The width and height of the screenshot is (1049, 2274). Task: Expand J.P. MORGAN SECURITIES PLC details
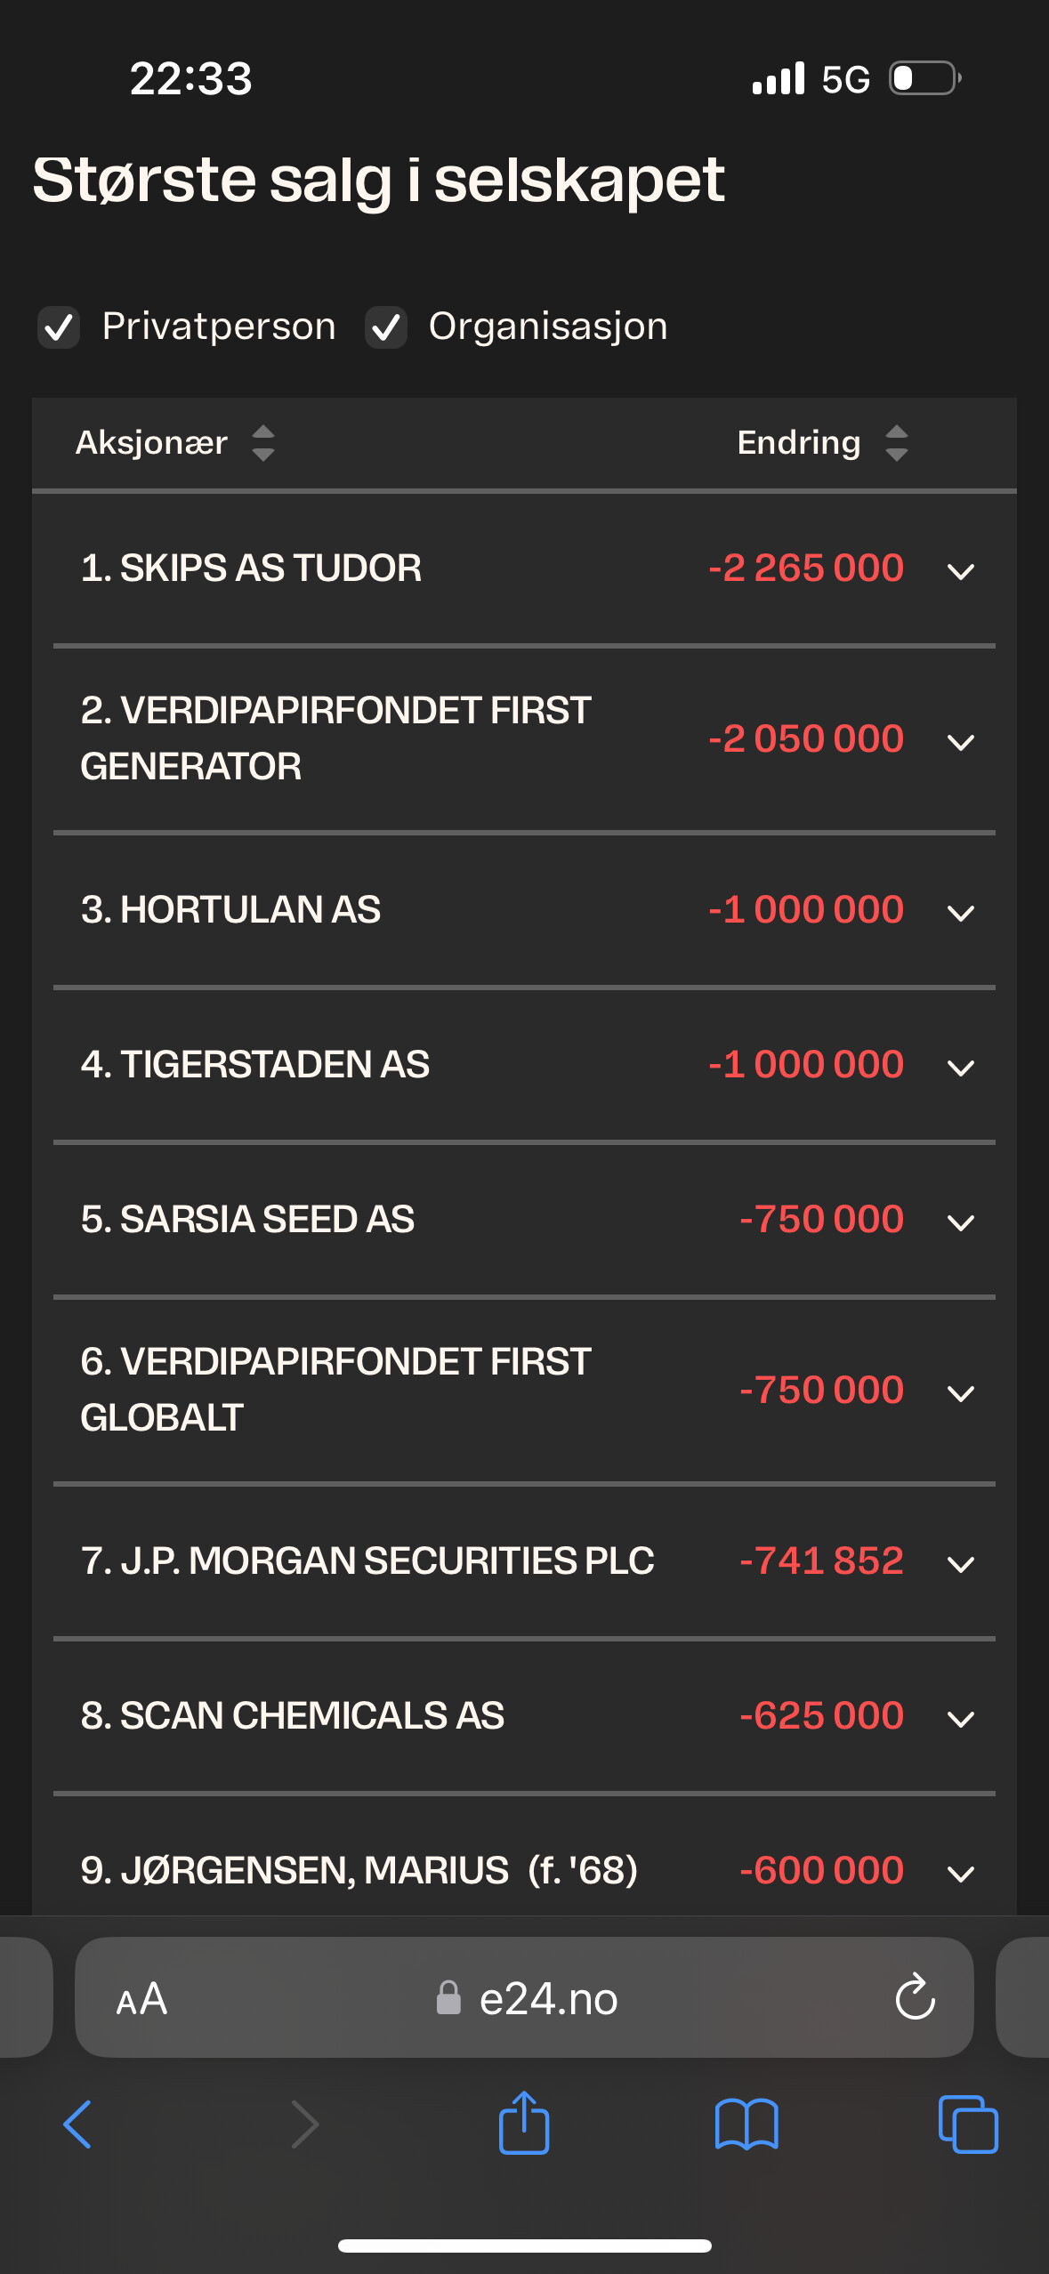click(524, 1561)
